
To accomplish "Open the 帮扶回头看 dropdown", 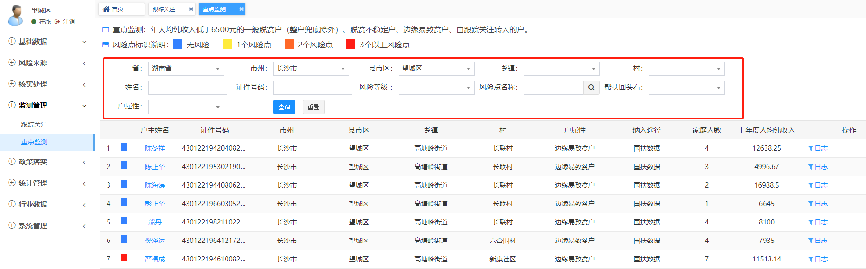I will tap(686, 88).
